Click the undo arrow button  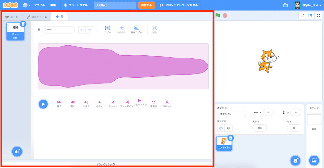tap(82, 30)
